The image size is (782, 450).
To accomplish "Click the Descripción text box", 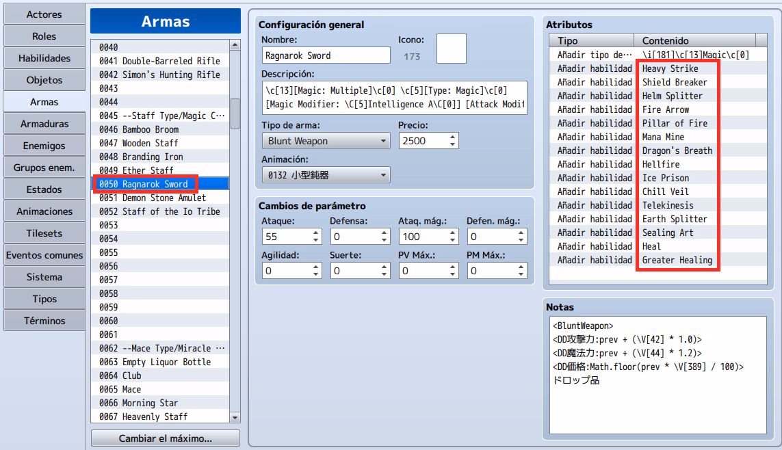I will (393, 97).
